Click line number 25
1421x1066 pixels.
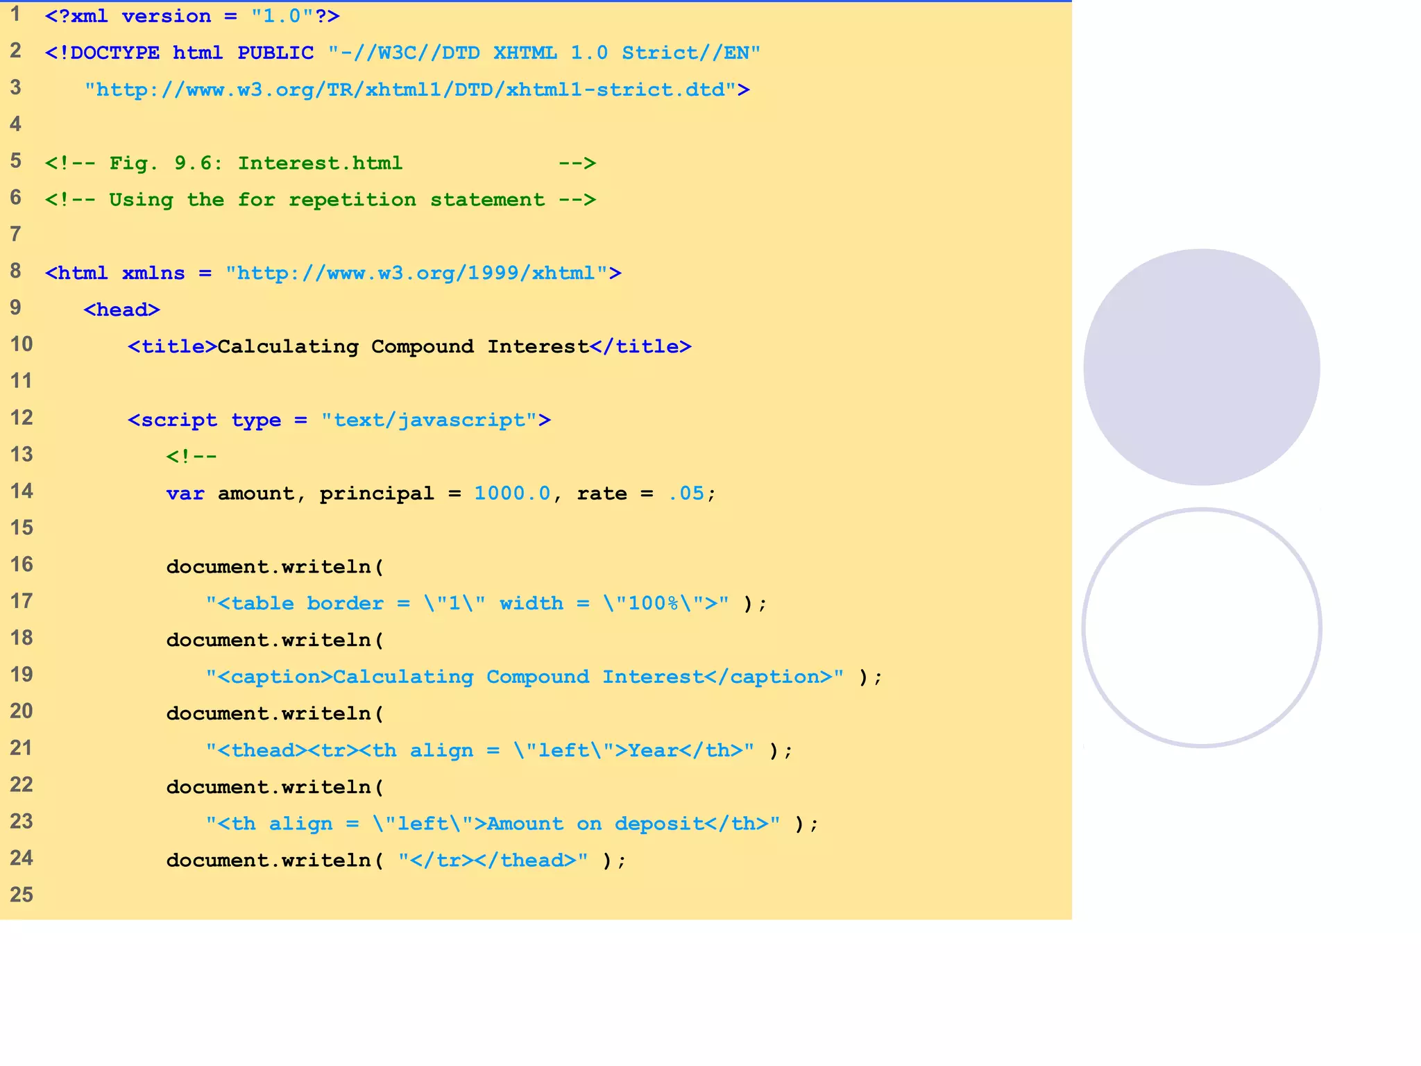pos(22,895)
